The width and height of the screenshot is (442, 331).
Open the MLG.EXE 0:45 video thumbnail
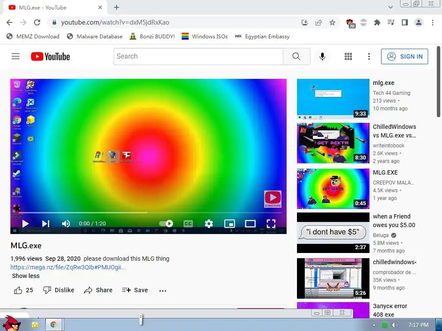click(333, 189)
